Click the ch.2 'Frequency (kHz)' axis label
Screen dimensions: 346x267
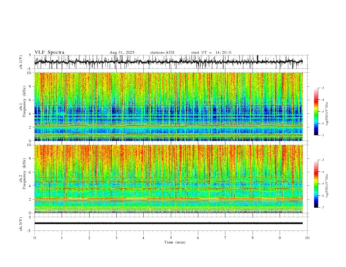24,174
